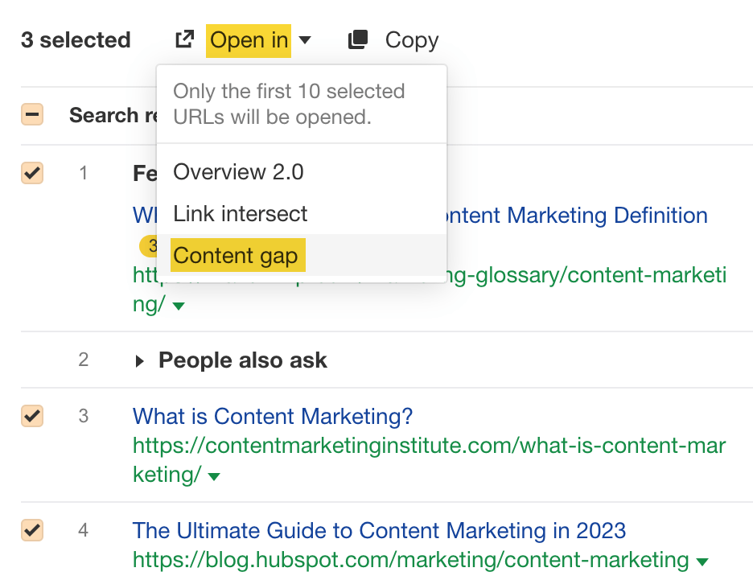The height and width of the screenshot is (576, 753).
Task: Click the external-link icon beside Open in
Action: click(x=184, y=39)
